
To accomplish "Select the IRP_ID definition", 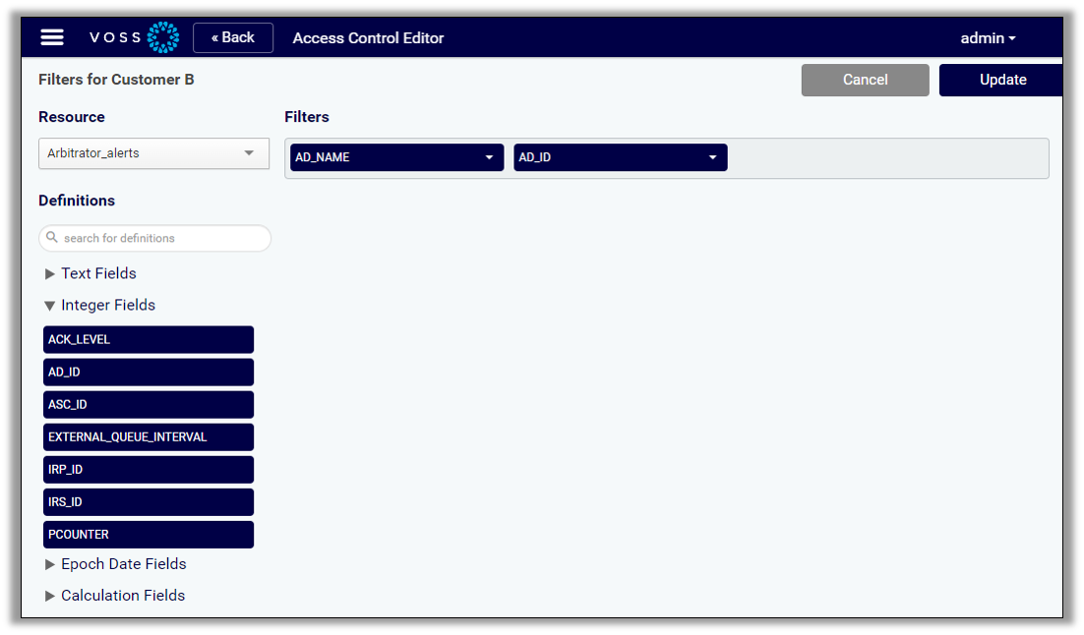I will (149, 469).
